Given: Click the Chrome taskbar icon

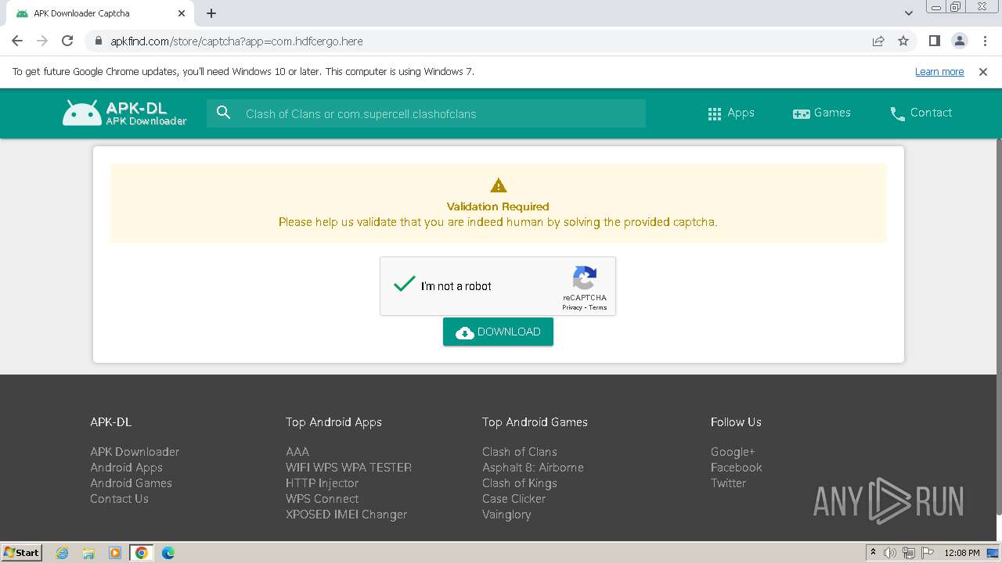Looking at the screenshot, I should click(x=142, y=553).
